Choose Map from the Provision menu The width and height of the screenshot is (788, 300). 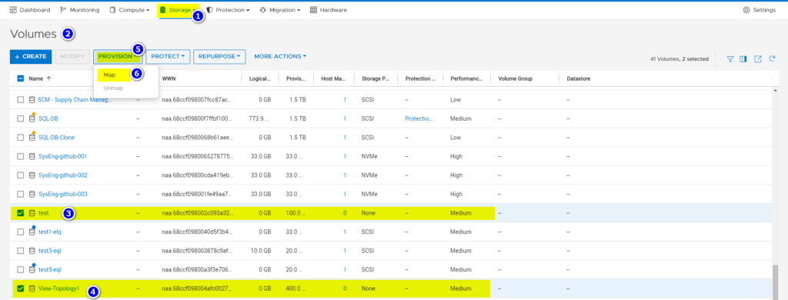tap(109, 75)
